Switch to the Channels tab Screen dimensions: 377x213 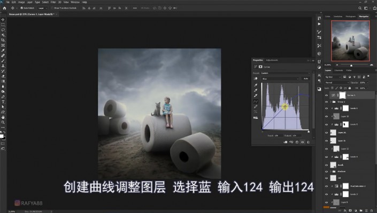click(x=338, y=70)
